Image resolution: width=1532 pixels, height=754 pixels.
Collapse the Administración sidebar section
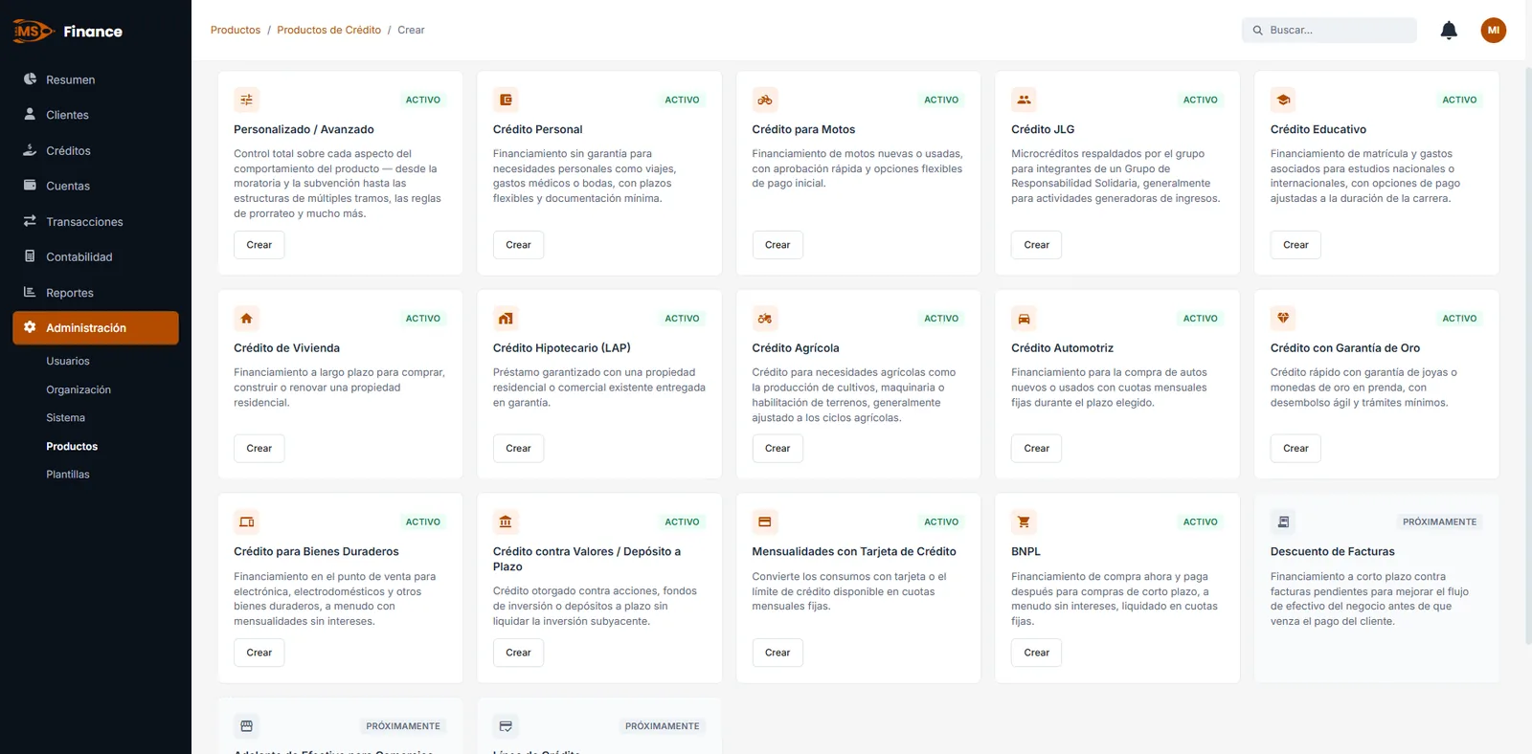pos(96,328)
